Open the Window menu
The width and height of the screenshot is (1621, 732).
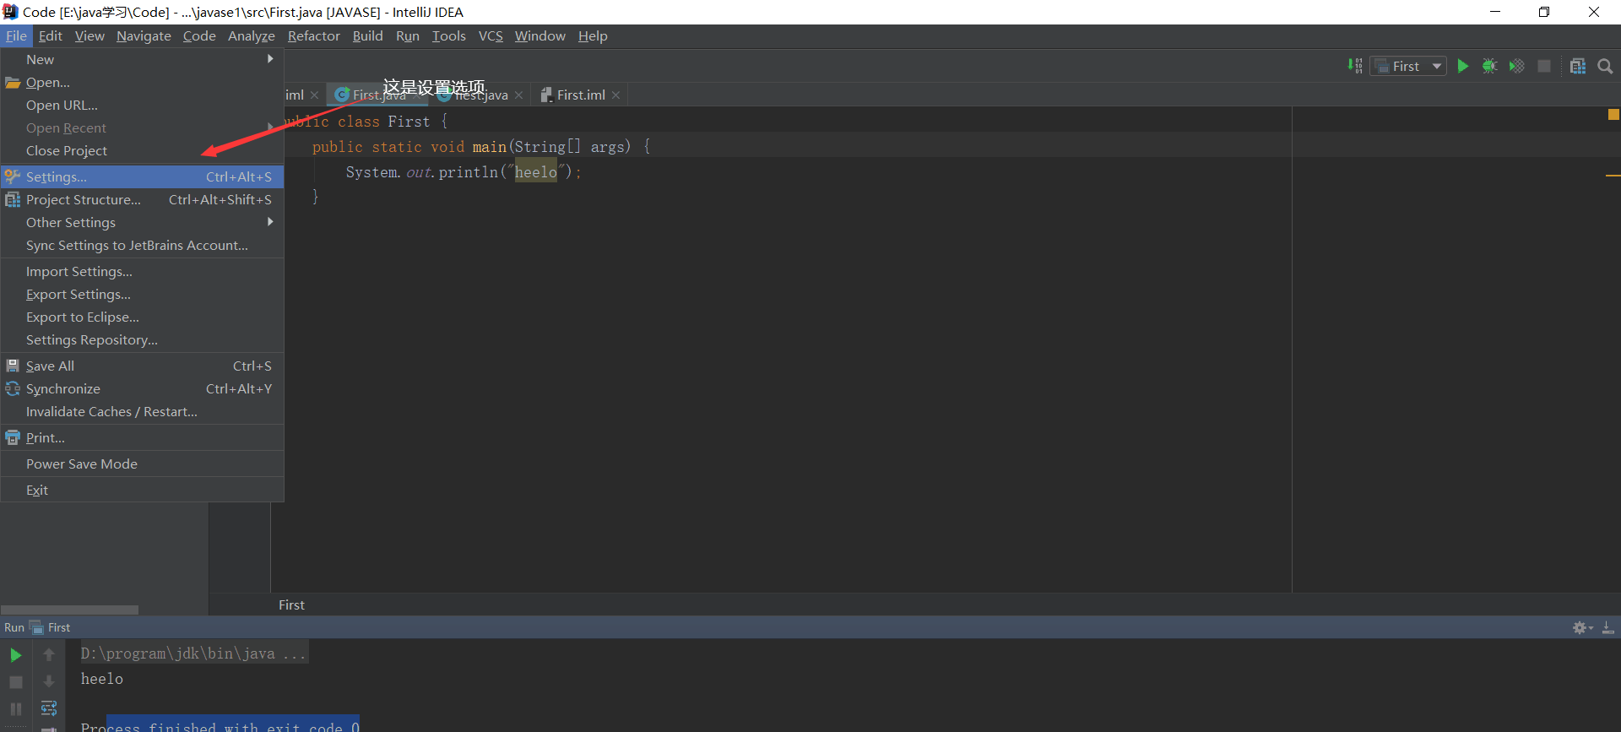point(540,36)
